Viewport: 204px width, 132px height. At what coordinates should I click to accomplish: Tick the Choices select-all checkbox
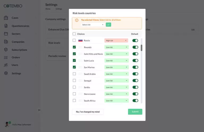[74, 34]
